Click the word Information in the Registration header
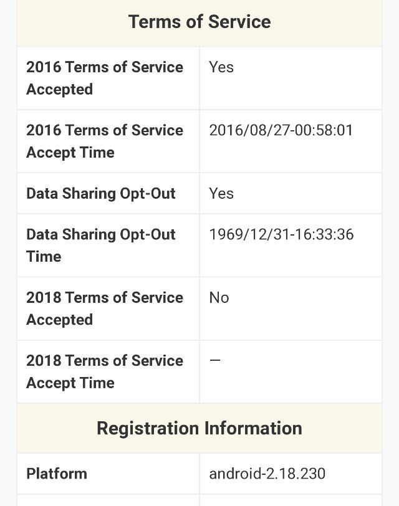 pyautogui.click(x=253, y=428)
